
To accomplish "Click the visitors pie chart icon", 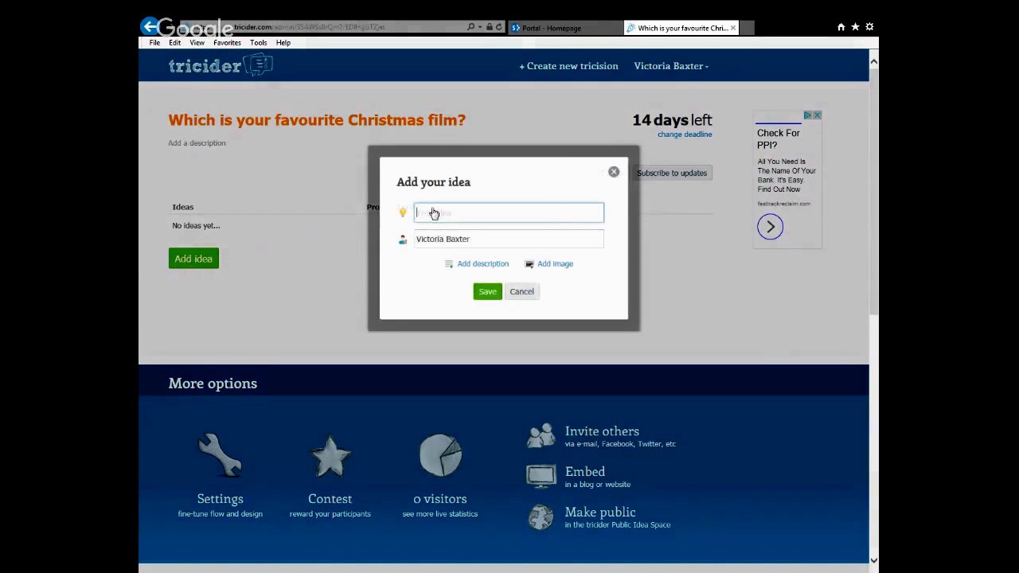I will [440, 455].
